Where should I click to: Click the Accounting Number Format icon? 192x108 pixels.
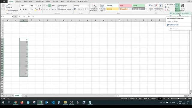click(x=75, y=9)
